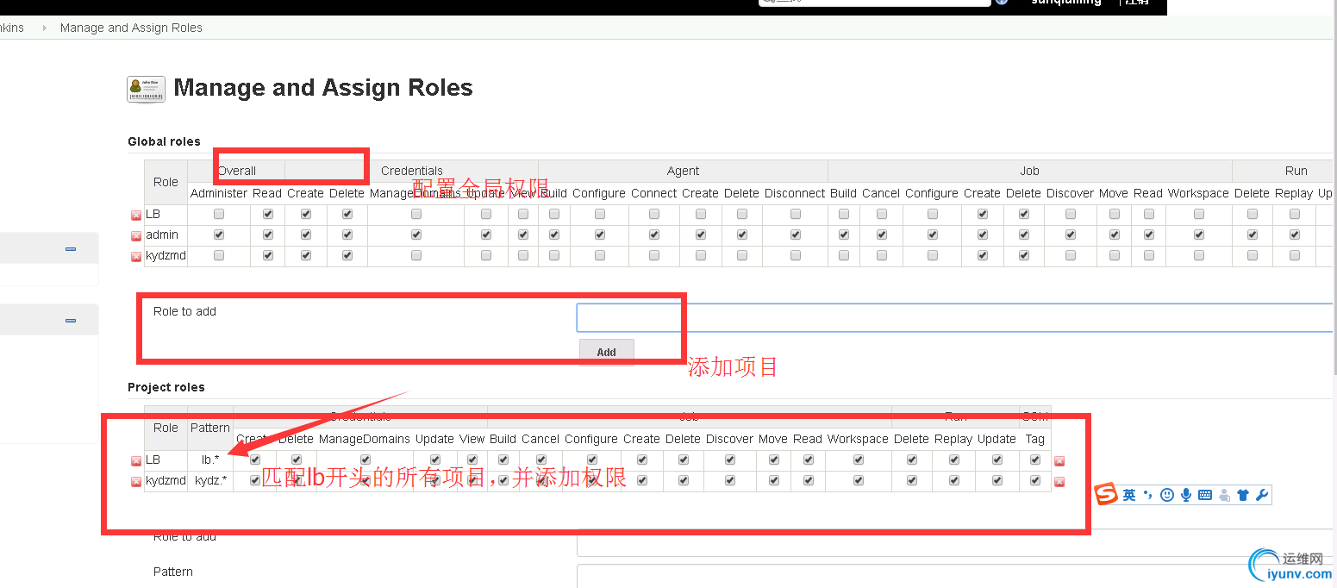This screenshot has height=588, width=1337.
Task: Delete the kydzmd global role via its red X
Action: point(135,256)
